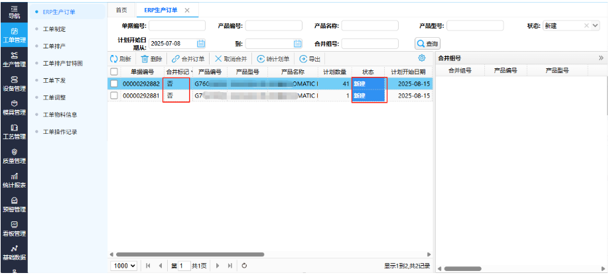Switch to the 首页 tab

pyautogui.click(x=121, y=11)
